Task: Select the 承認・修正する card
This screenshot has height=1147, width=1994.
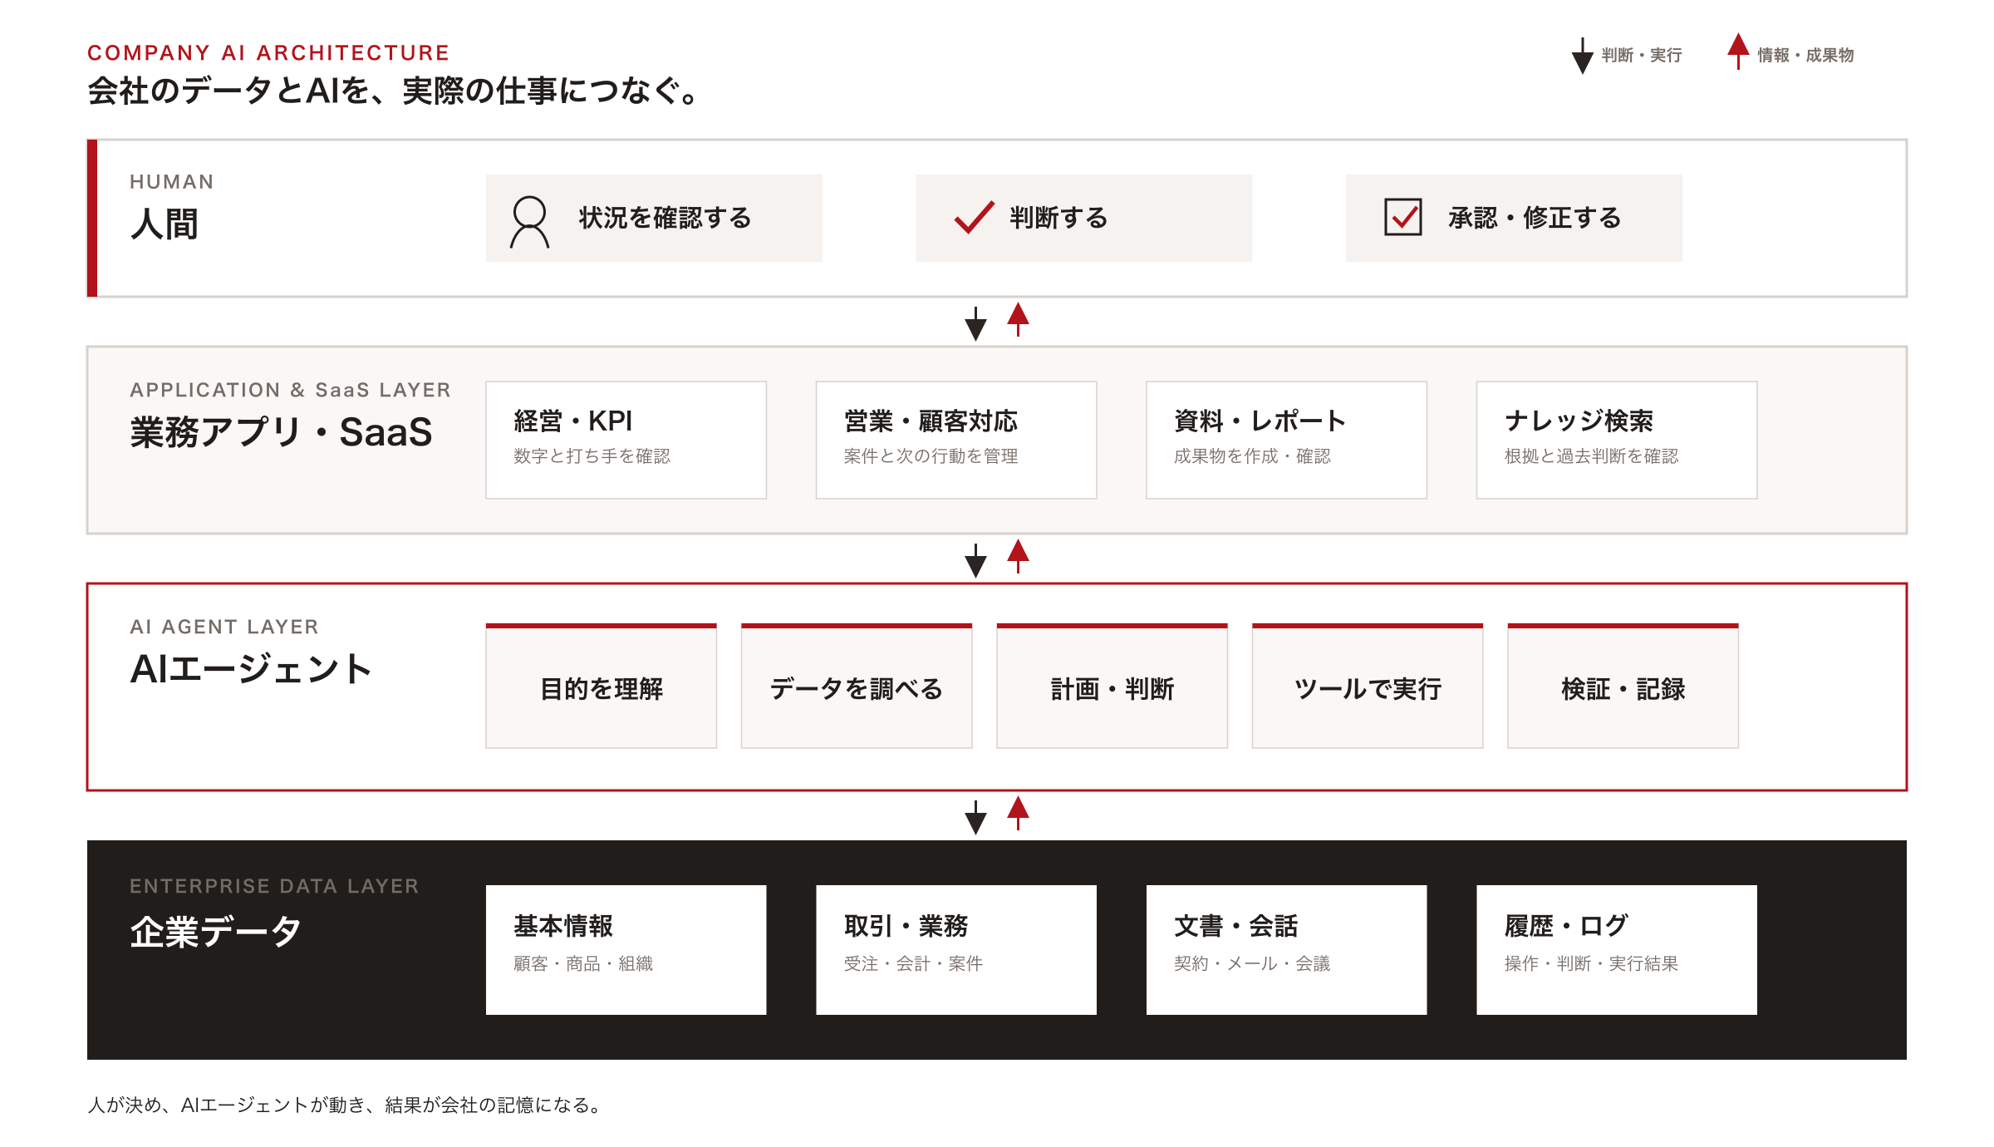Action: (1514, 218)
